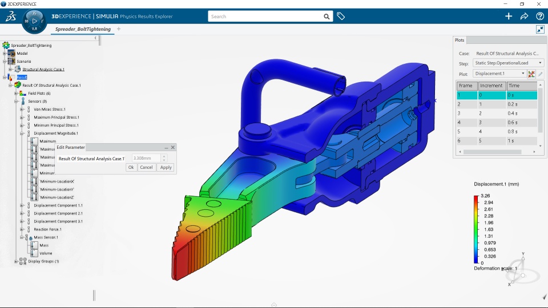Viewport: 548px width, 308px height.
Task: Click the Time column header
Action: click(x=522, y=86)
